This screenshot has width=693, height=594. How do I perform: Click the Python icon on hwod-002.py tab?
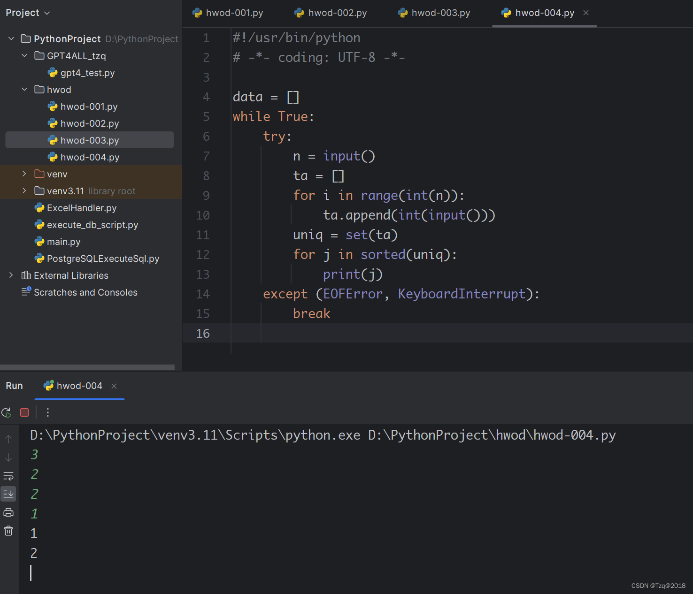click(x=299, y=13)
